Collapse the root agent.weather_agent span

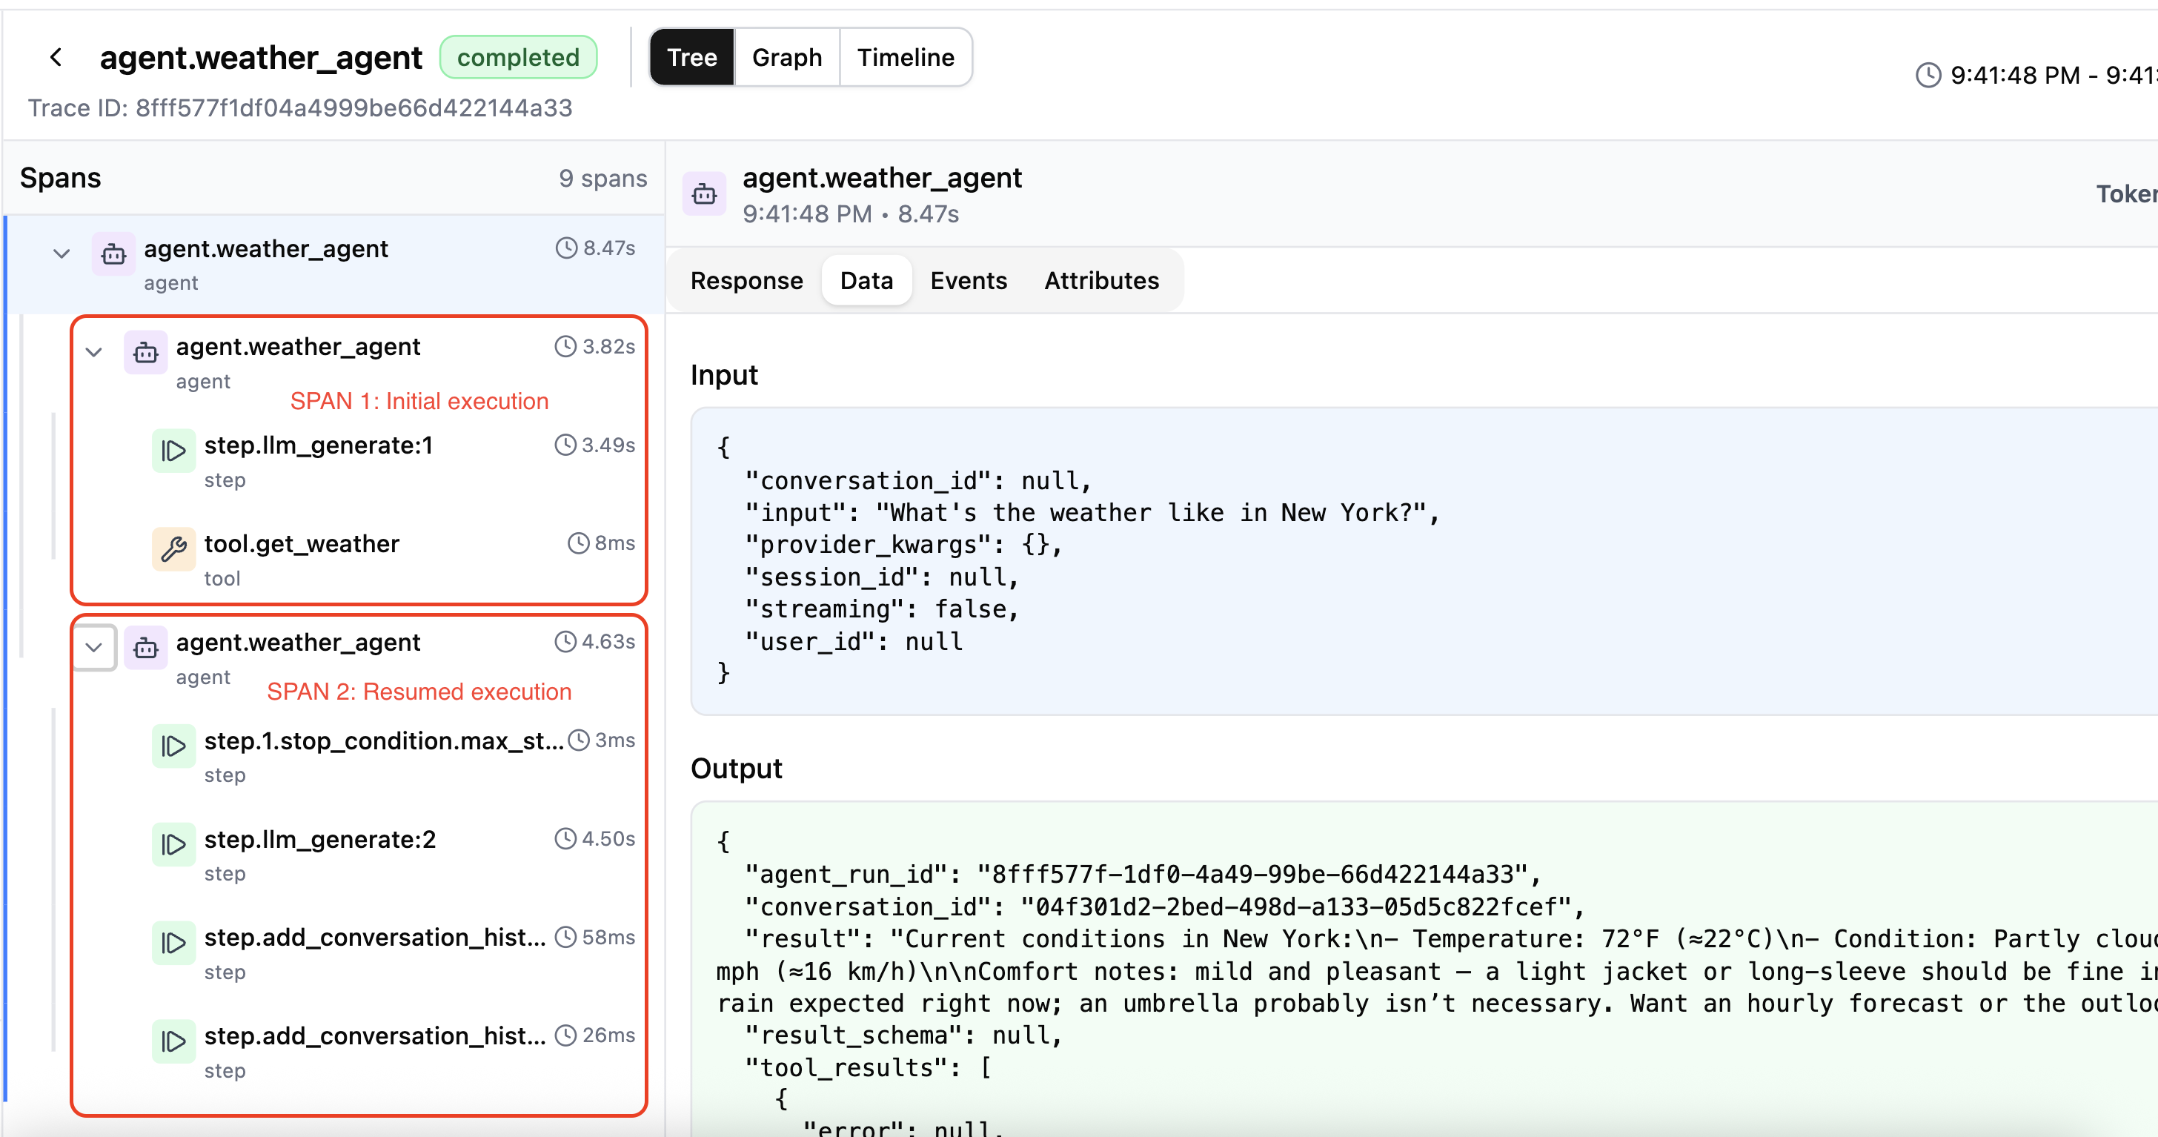tap(62, 253)
